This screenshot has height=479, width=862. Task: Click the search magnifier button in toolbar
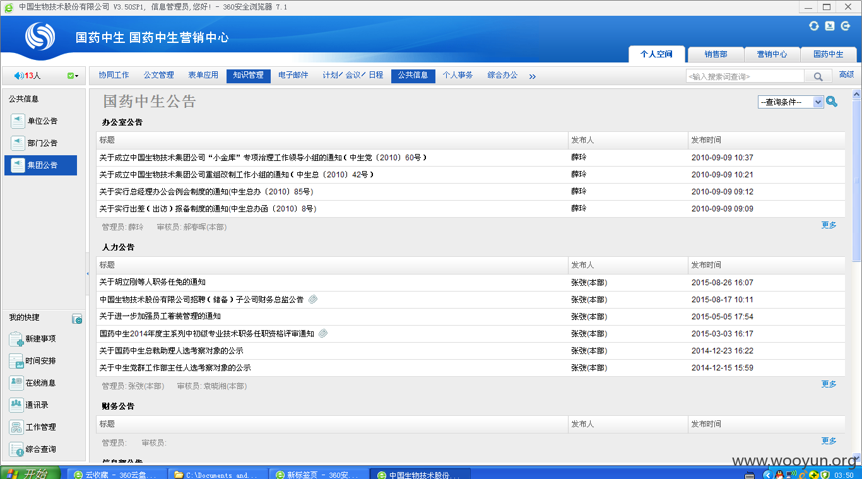click(x=818, y=76)
